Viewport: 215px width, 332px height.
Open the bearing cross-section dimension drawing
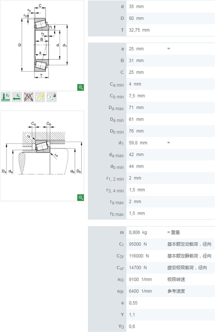click(x=42, y=46)
